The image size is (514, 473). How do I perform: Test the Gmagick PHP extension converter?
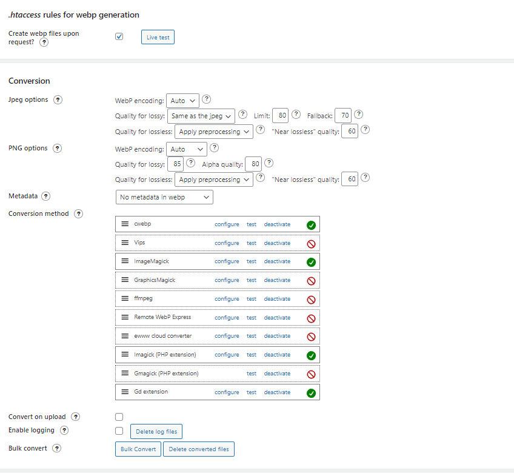[x=252, y=374]
